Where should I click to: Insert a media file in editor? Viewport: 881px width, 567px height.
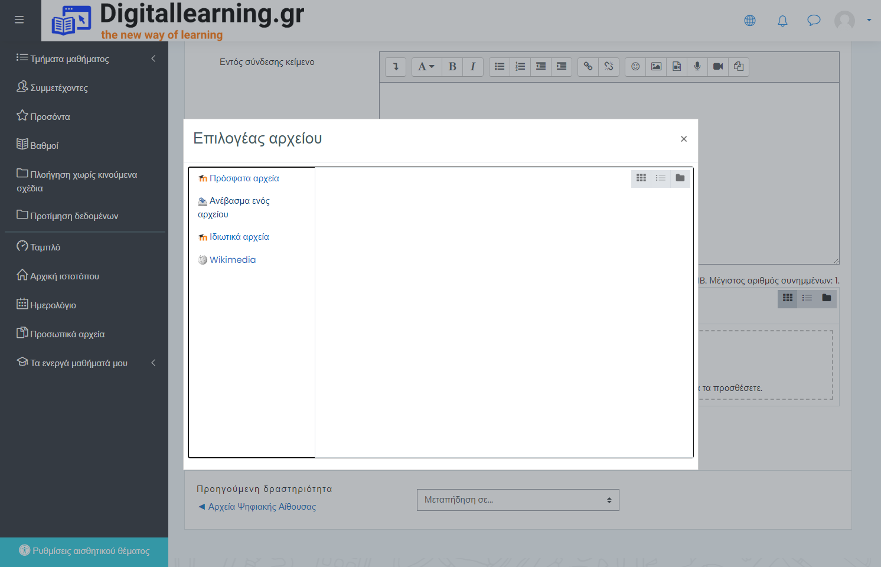point(677,67)
